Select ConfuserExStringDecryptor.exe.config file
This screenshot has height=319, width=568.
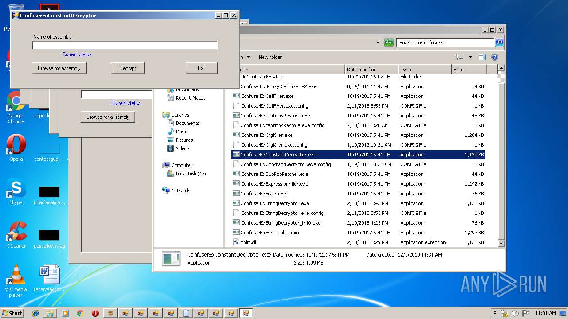coord(358,213)
